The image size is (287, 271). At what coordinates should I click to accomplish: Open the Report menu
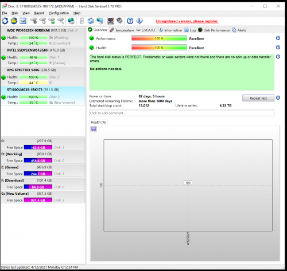coord(39,13)
